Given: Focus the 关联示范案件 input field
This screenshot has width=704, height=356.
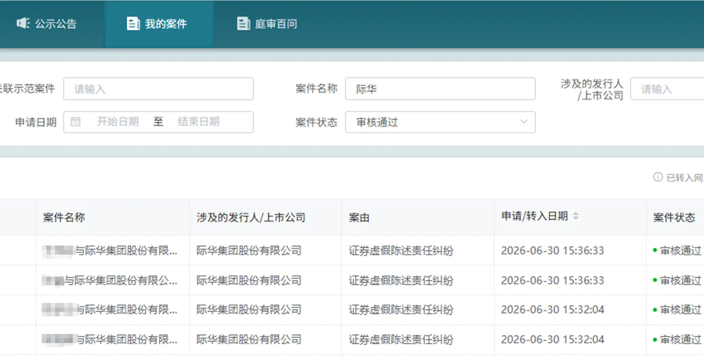Looking at the screenshot, I should [158, 89].
